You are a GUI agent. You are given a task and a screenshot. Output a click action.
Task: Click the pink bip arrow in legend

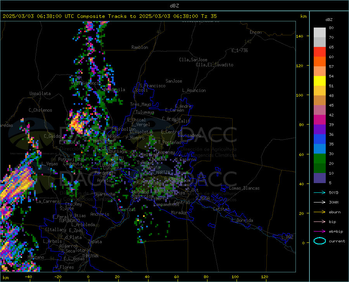[320, 222]
